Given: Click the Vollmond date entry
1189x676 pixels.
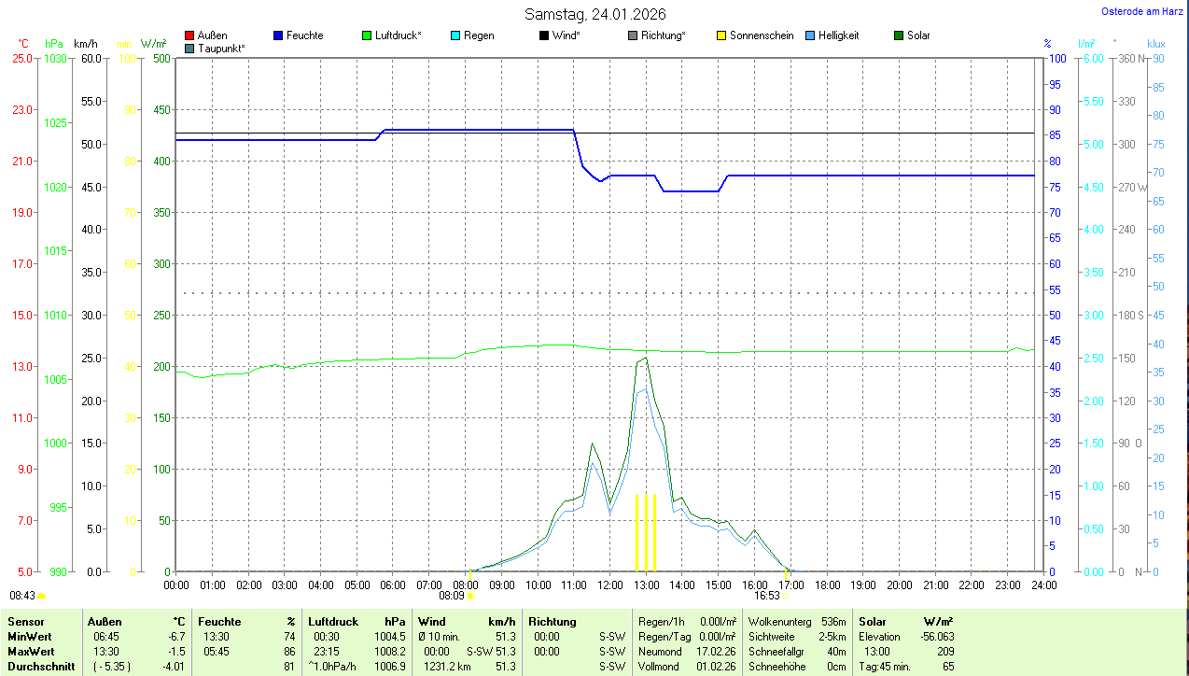Looking at the screenshot, I should [715, 667].
